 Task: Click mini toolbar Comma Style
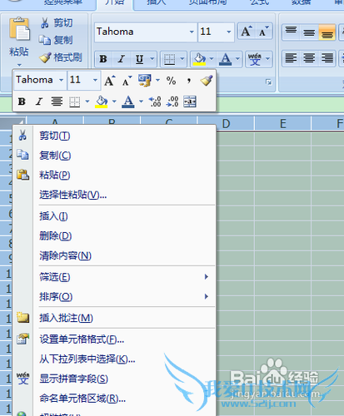click(x=189, y=81)
